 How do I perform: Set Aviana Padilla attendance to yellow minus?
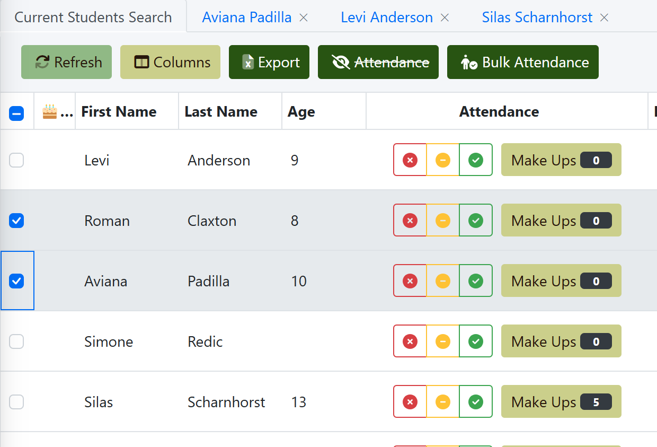coord(442,281)
